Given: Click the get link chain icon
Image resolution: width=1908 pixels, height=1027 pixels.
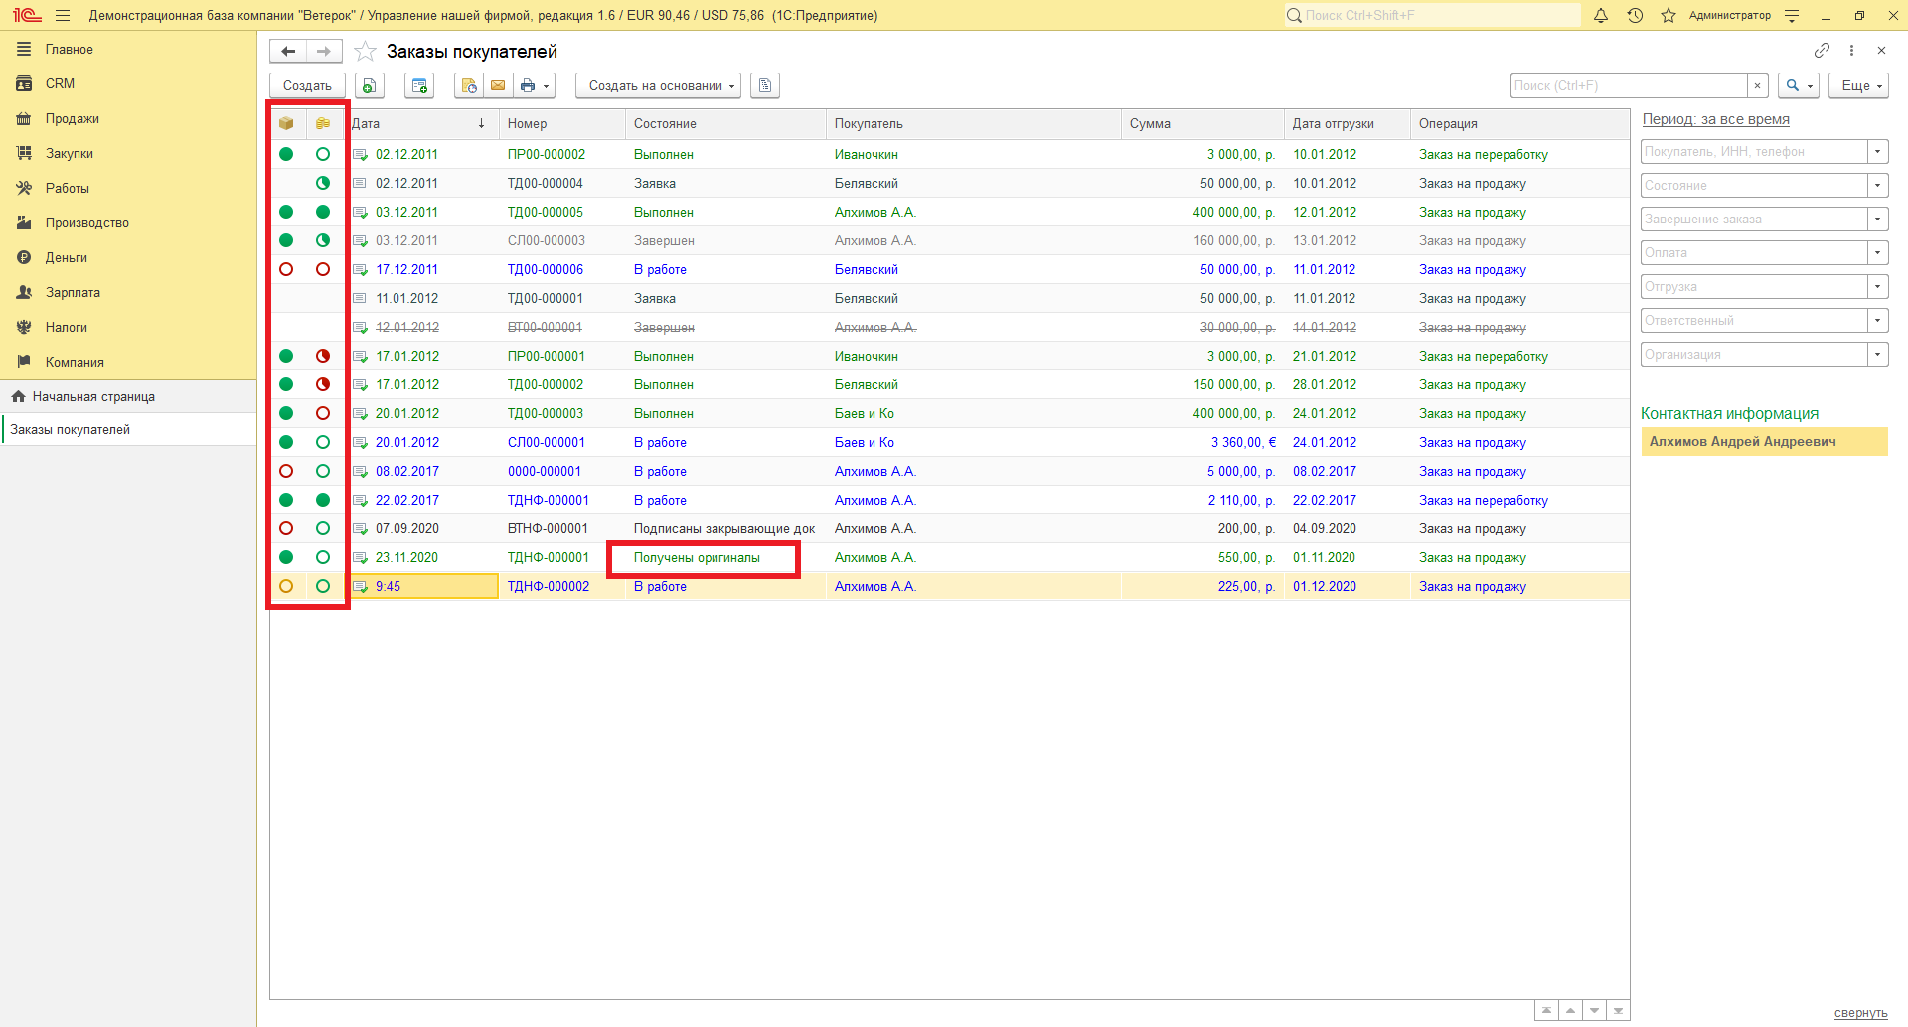Looking at the screenshot, I should click(1822, 50).
